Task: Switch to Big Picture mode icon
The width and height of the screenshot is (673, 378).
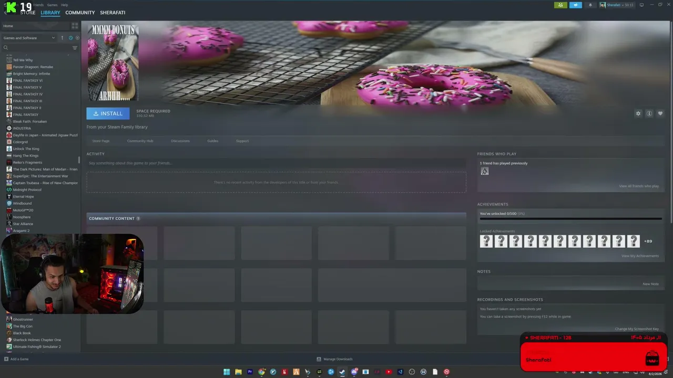Action: point(641,5)
